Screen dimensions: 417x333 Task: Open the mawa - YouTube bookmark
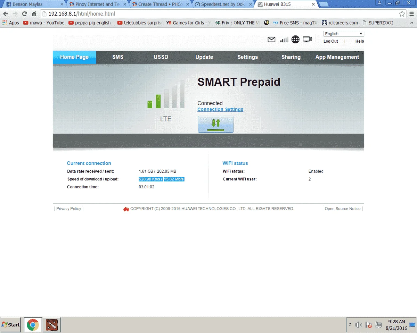44,23
